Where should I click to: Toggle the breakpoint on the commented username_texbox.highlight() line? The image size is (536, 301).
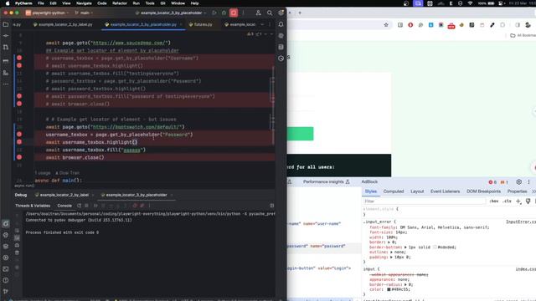pyautogui.click(x=19, y=65)
